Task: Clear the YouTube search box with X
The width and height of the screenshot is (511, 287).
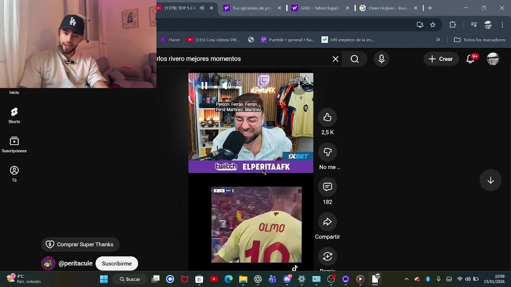Action: 335,59
